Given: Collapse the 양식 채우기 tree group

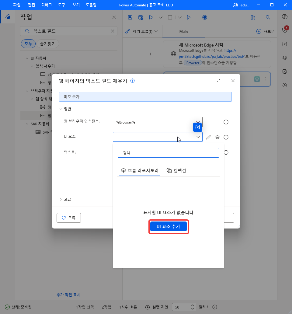Looking at the screenshot, I should [32, 66].
